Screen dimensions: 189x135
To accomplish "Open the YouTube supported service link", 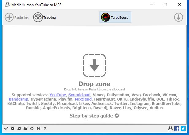I will click(58, 95).
